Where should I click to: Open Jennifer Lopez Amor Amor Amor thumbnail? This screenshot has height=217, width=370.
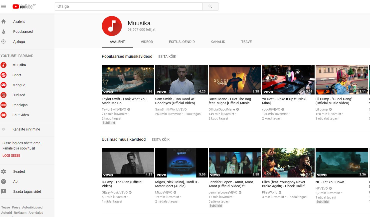(x=235, y=163)
